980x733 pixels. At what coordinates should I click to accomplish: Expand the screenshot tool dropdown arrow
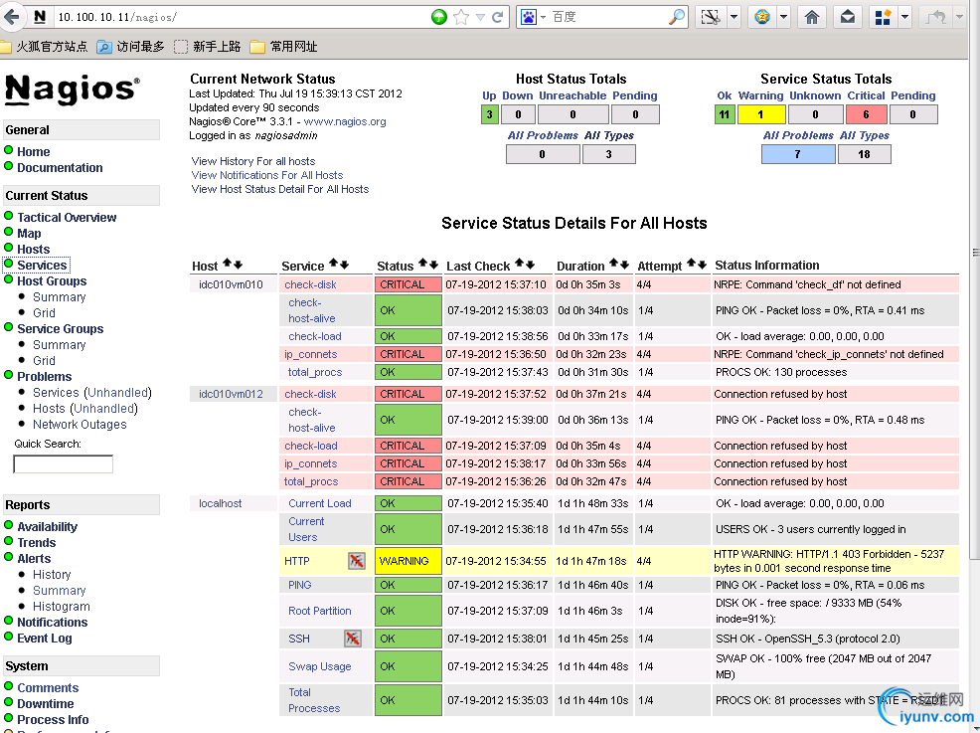click(735, 17)
